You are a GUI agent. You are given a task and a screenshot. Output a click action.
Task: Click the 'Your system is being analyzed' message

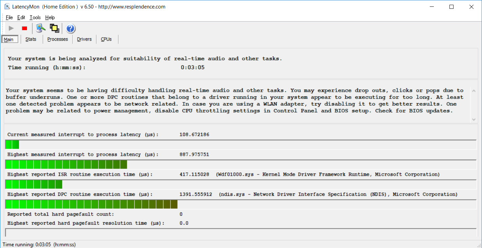[x=145, y=59]
